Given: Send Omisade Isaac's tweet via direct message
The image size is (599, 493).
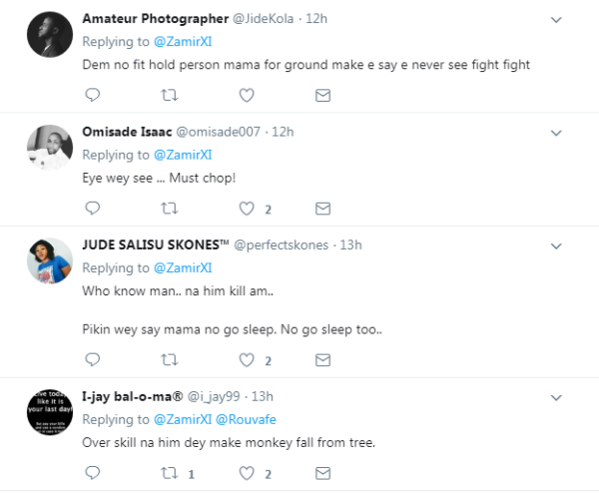Looking at the screenshot, I should point(322,209).
